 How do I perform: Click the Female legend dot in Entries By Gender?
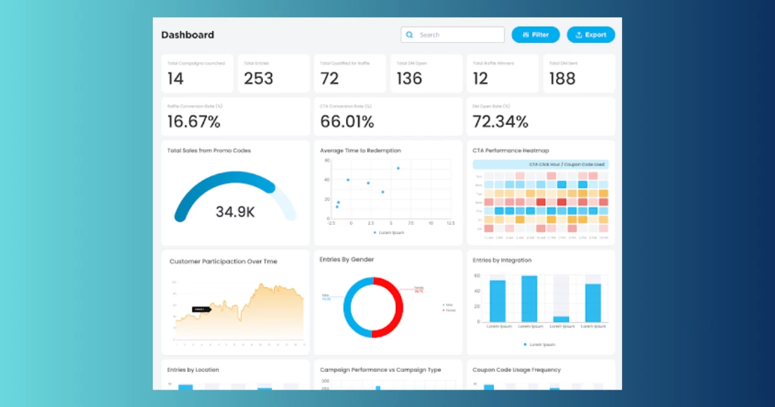click(x=443, y=310)
